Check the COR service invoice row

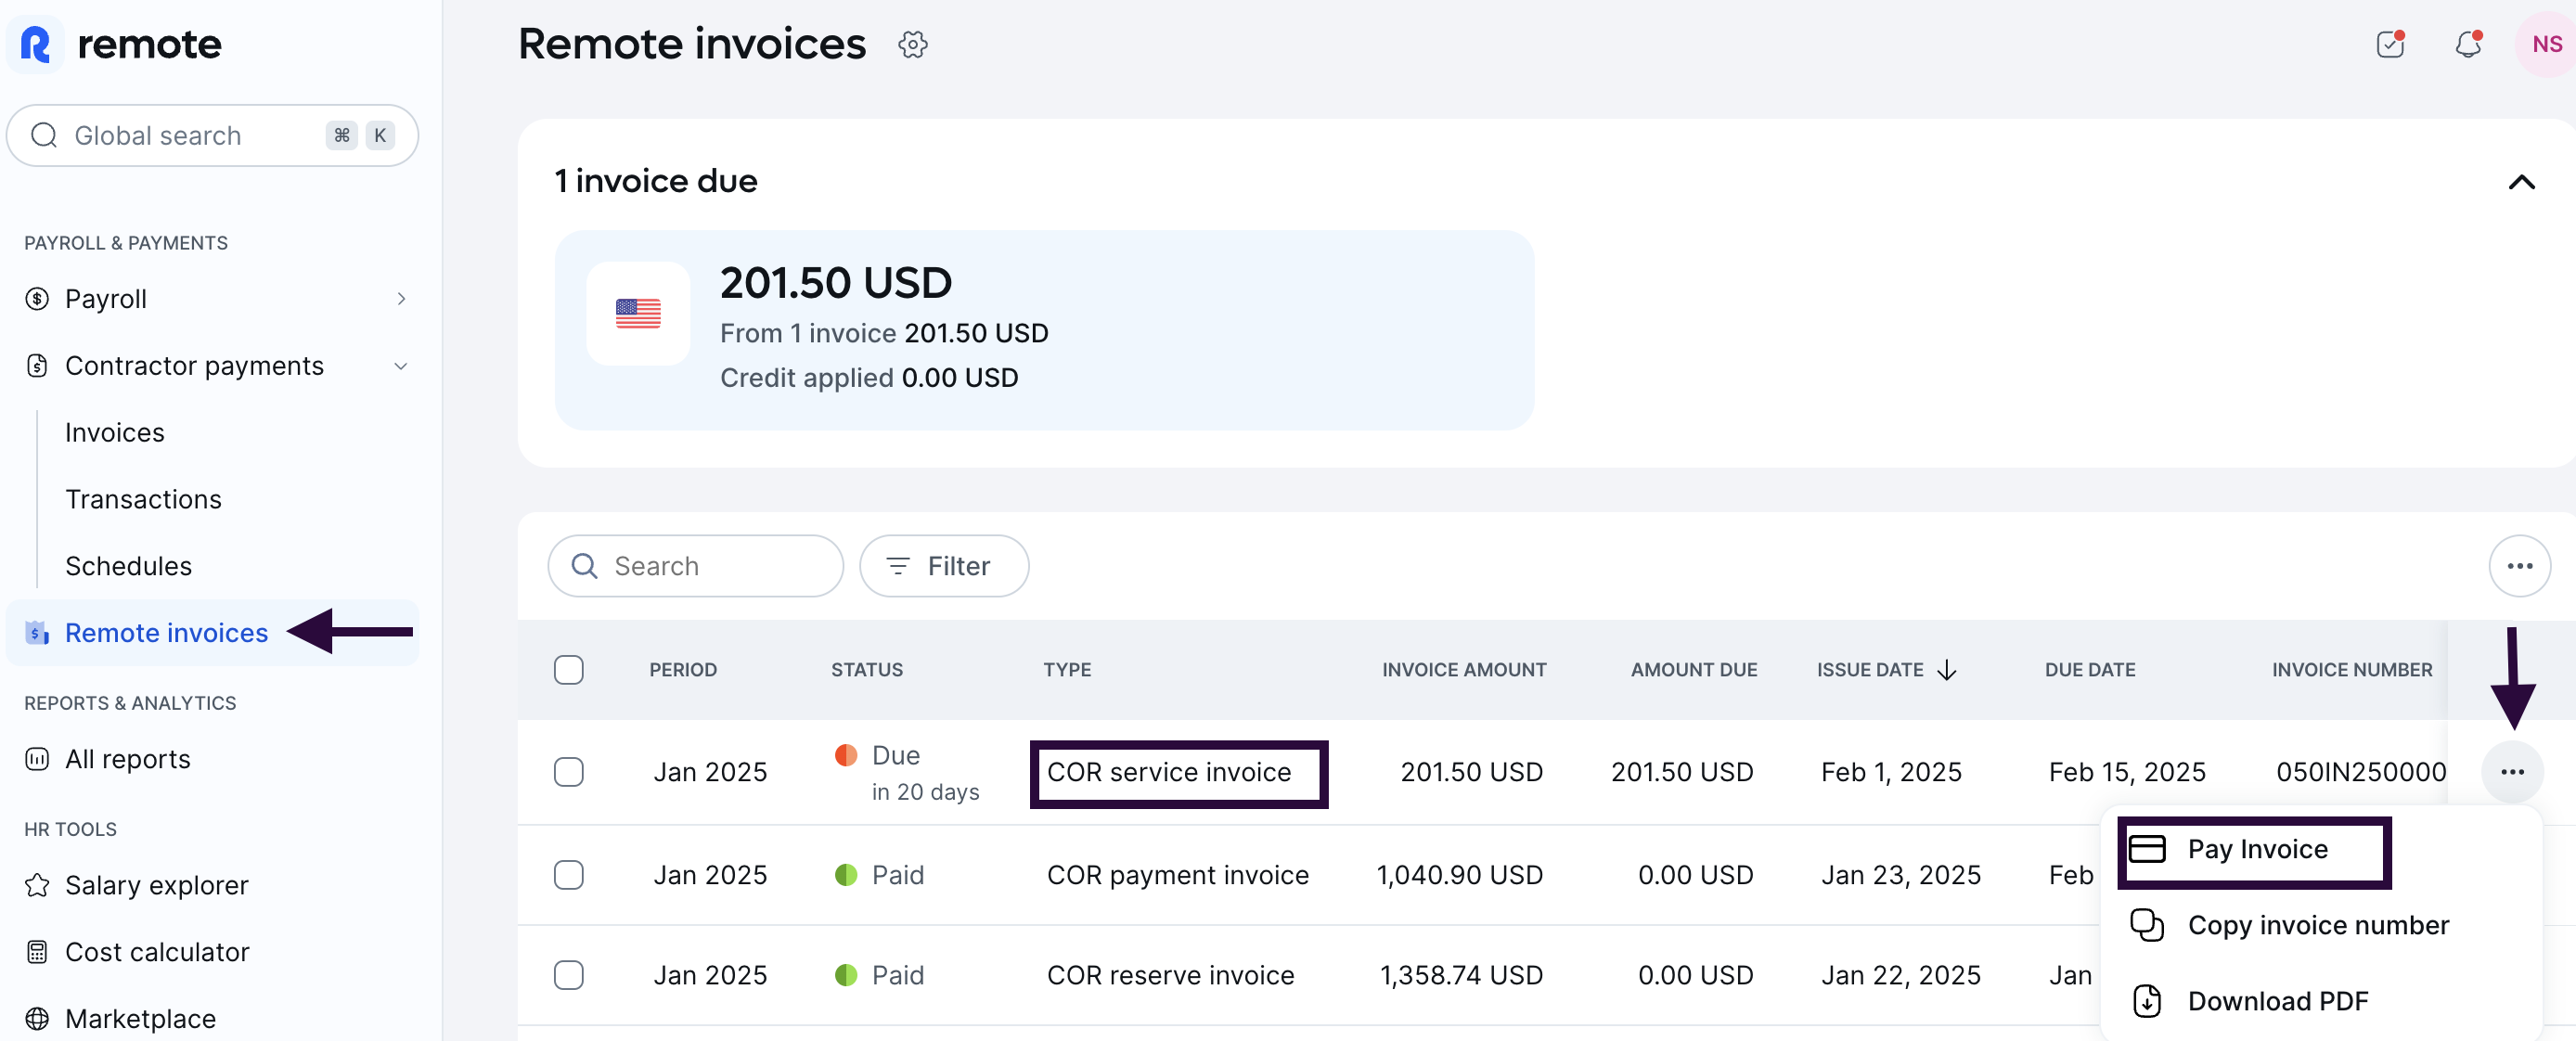pyautogui.click(x=569, y=772)
